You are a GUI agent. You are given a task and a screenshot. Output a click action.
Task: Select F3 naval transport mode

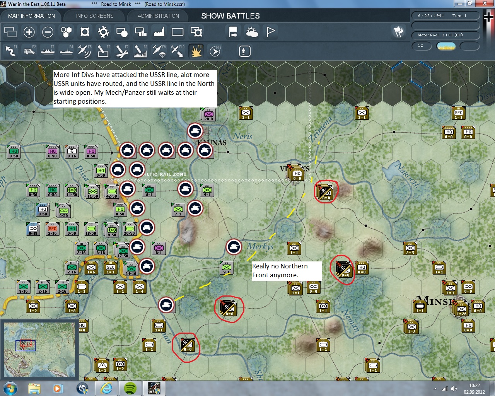48,51
